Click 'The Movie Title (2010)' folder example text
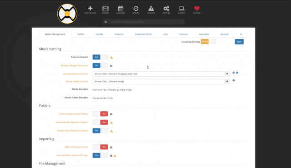The height and width of the screenshot is (168, 291). point(102,98)
